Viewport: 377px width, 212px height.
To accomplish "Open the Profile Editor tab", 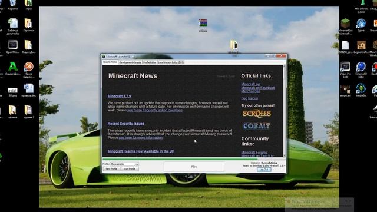I will (150, 62).
